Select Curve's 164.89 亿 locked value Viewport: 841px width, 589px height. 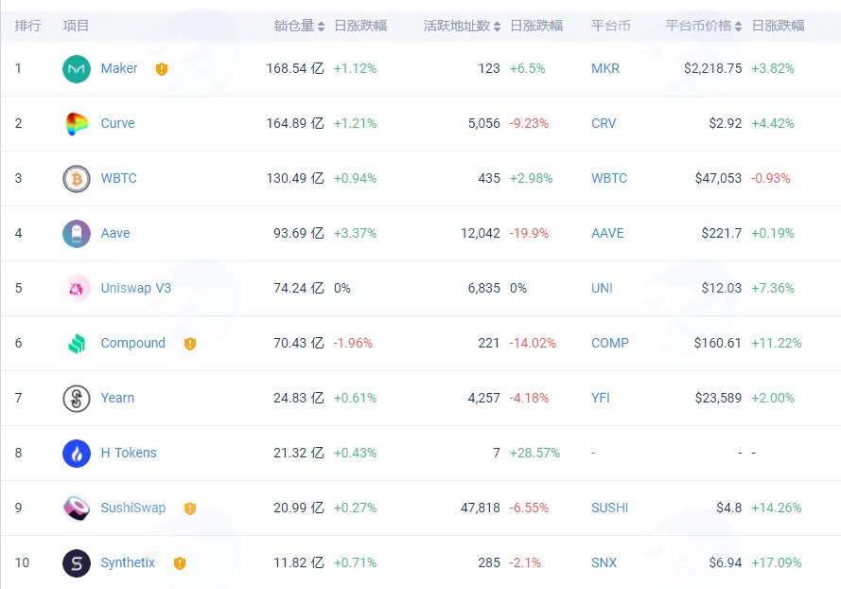295,123
